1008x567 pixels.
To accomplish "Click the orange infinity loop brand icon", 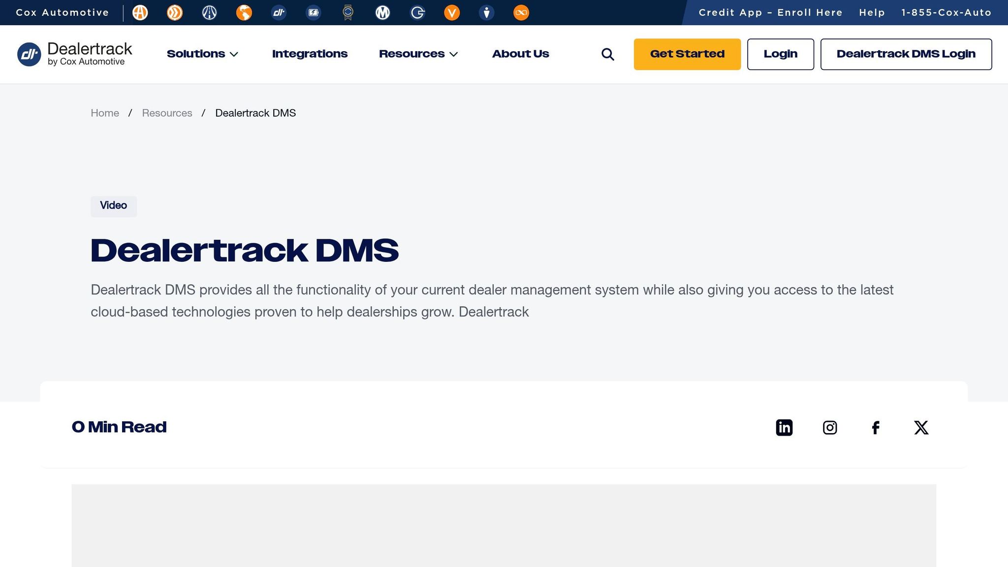I will [521, 13].
